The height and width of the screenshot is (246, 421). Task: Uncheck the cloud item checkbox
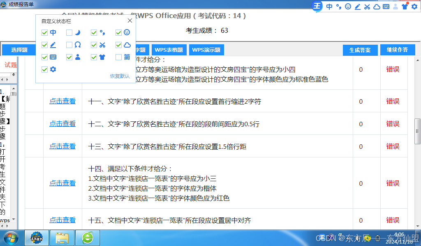(118, 45)
